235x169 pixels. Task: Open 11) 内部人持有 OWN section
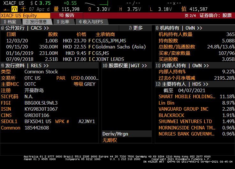(x=182, y=66)
